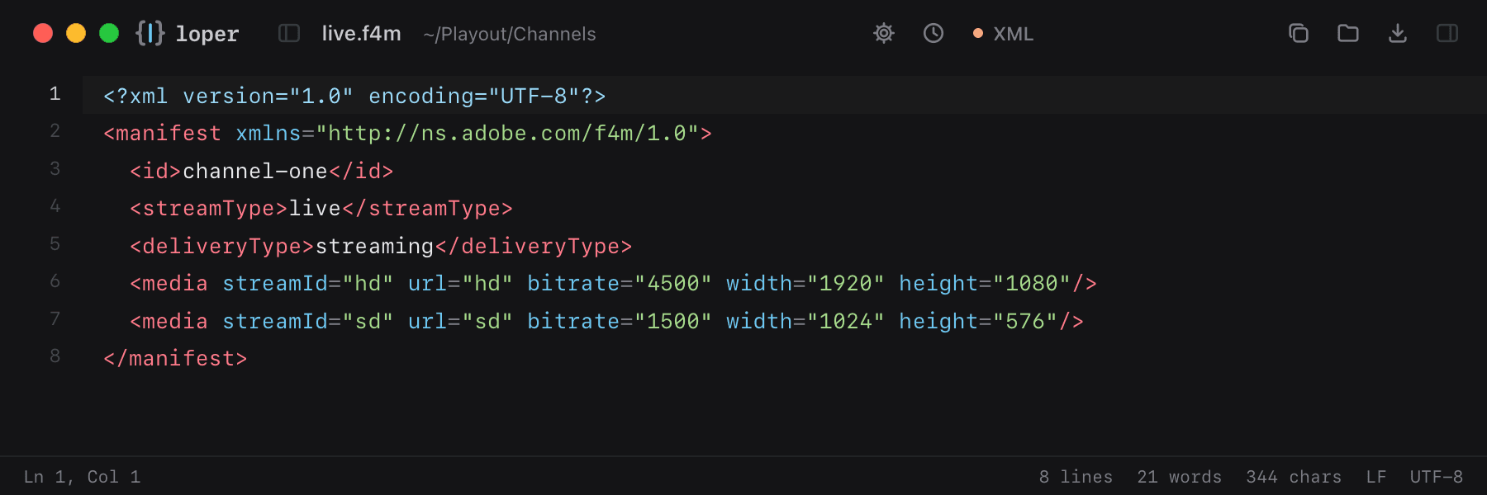This screenshot has width=1487, height=495.
Task: Maximize the window with green button
Action: point(109,33)
